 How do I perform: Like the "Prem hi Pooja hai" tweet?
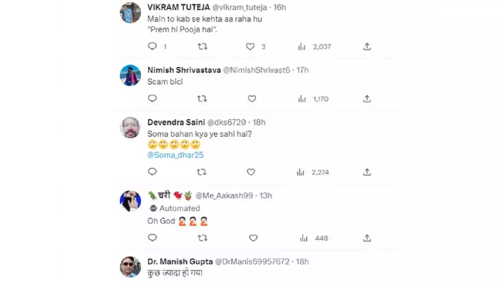point(250,46)
